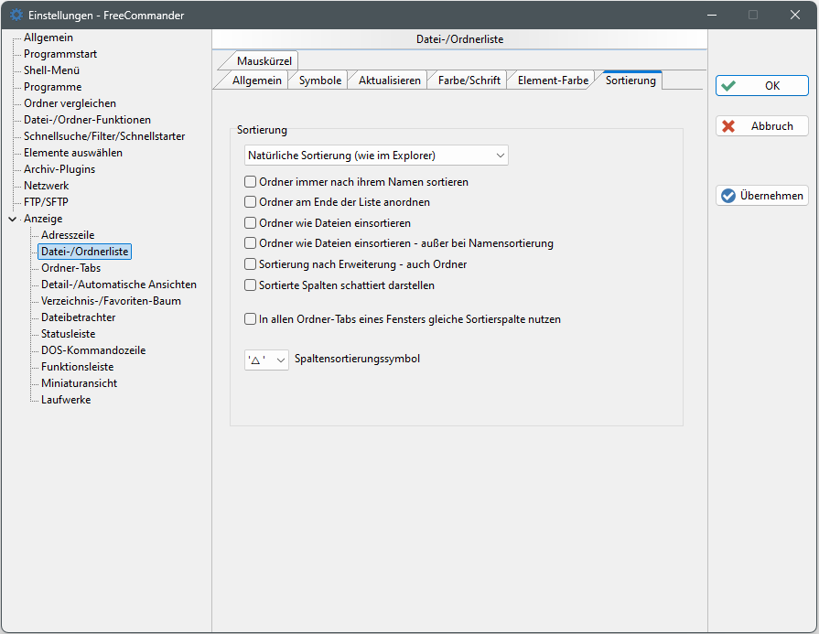Click the FreeCommander gear icon in title bar
The height and width of the screenshot is (634, 819).
[16, 16]
